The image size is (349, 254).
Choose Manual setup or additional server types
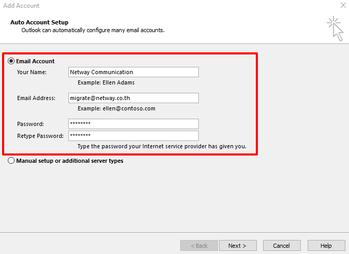coord(11,161)
